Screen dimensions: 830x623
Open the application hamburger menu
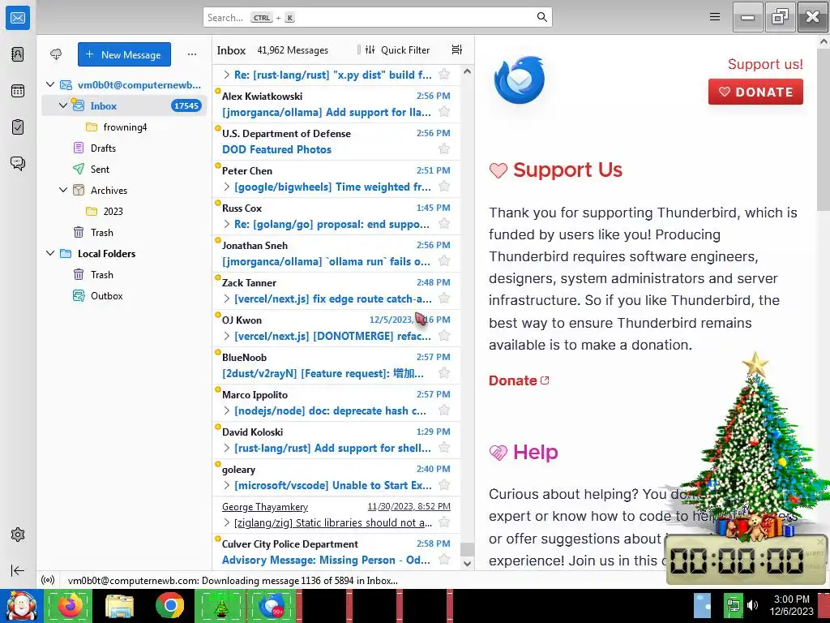pyautogui.click(x=715, y=17)
